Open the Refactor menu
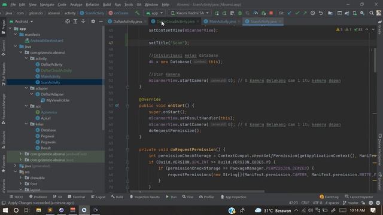 92,4
